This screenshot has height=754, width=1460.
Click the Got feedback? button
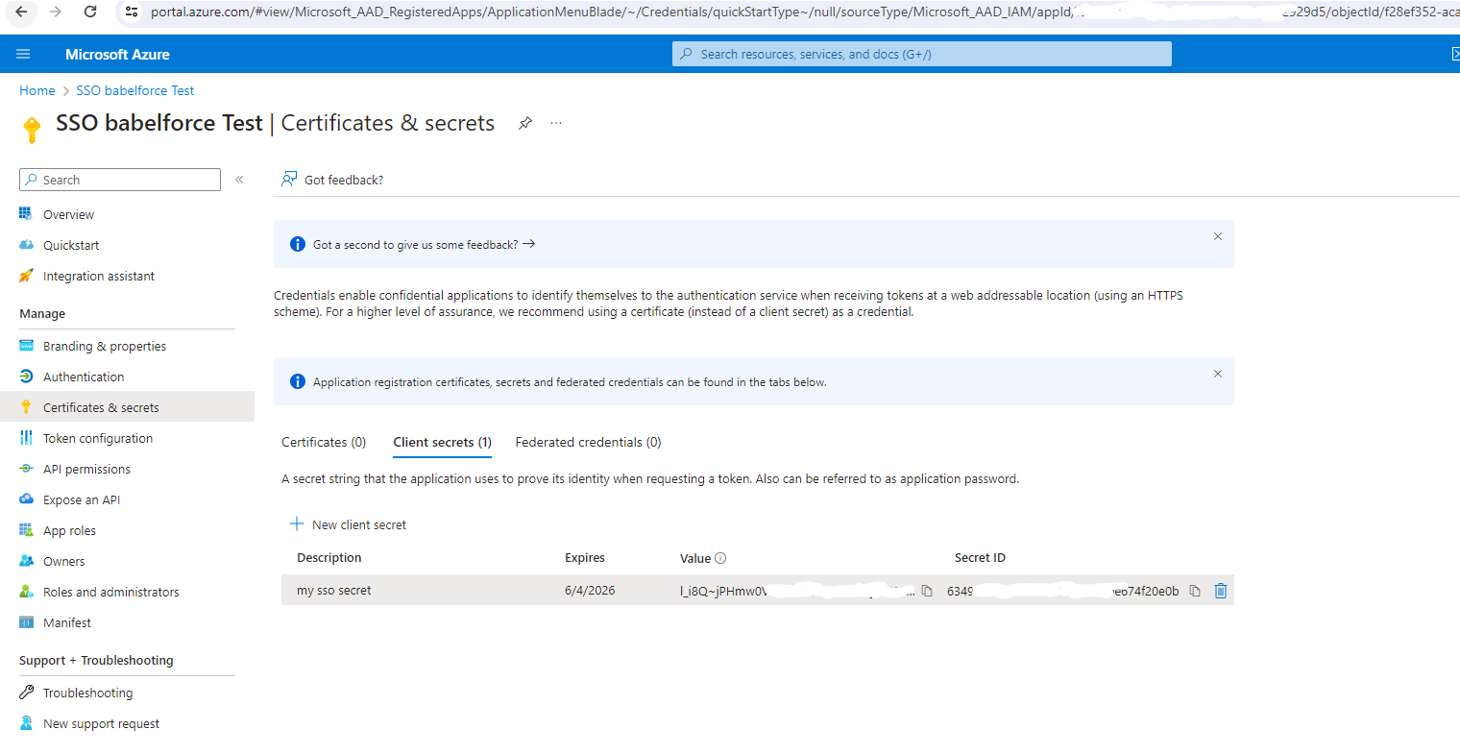332,180
